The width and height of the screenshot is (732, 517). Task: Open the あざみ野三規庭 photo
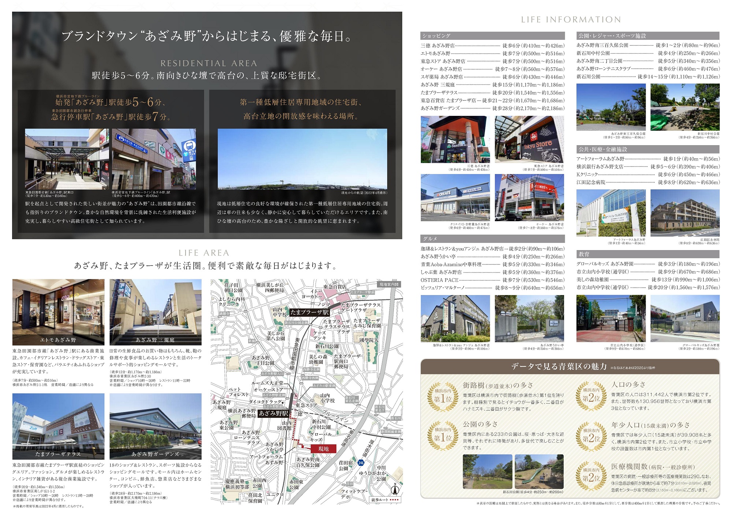pos(156,312)
